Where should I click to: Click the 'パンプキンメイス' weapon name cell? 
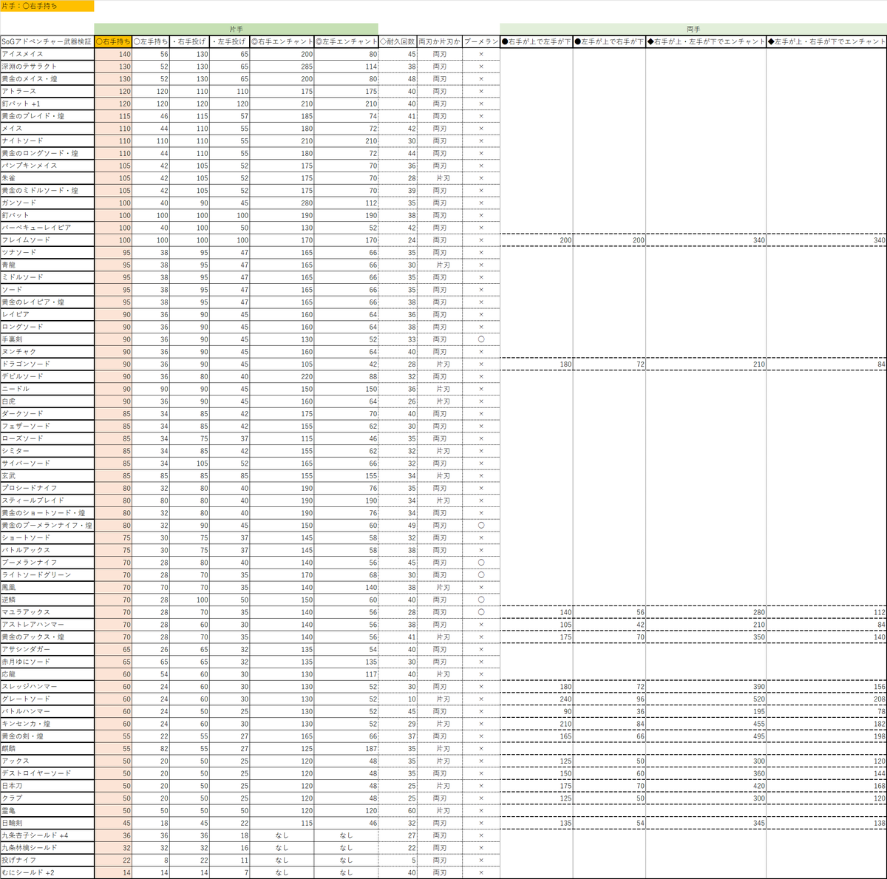47,166
